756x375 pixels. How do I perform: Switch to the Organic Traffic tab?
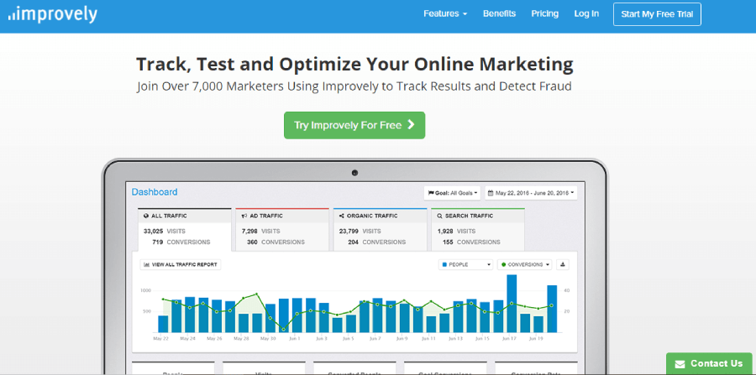pyautogui.click(x=380, y=230)
